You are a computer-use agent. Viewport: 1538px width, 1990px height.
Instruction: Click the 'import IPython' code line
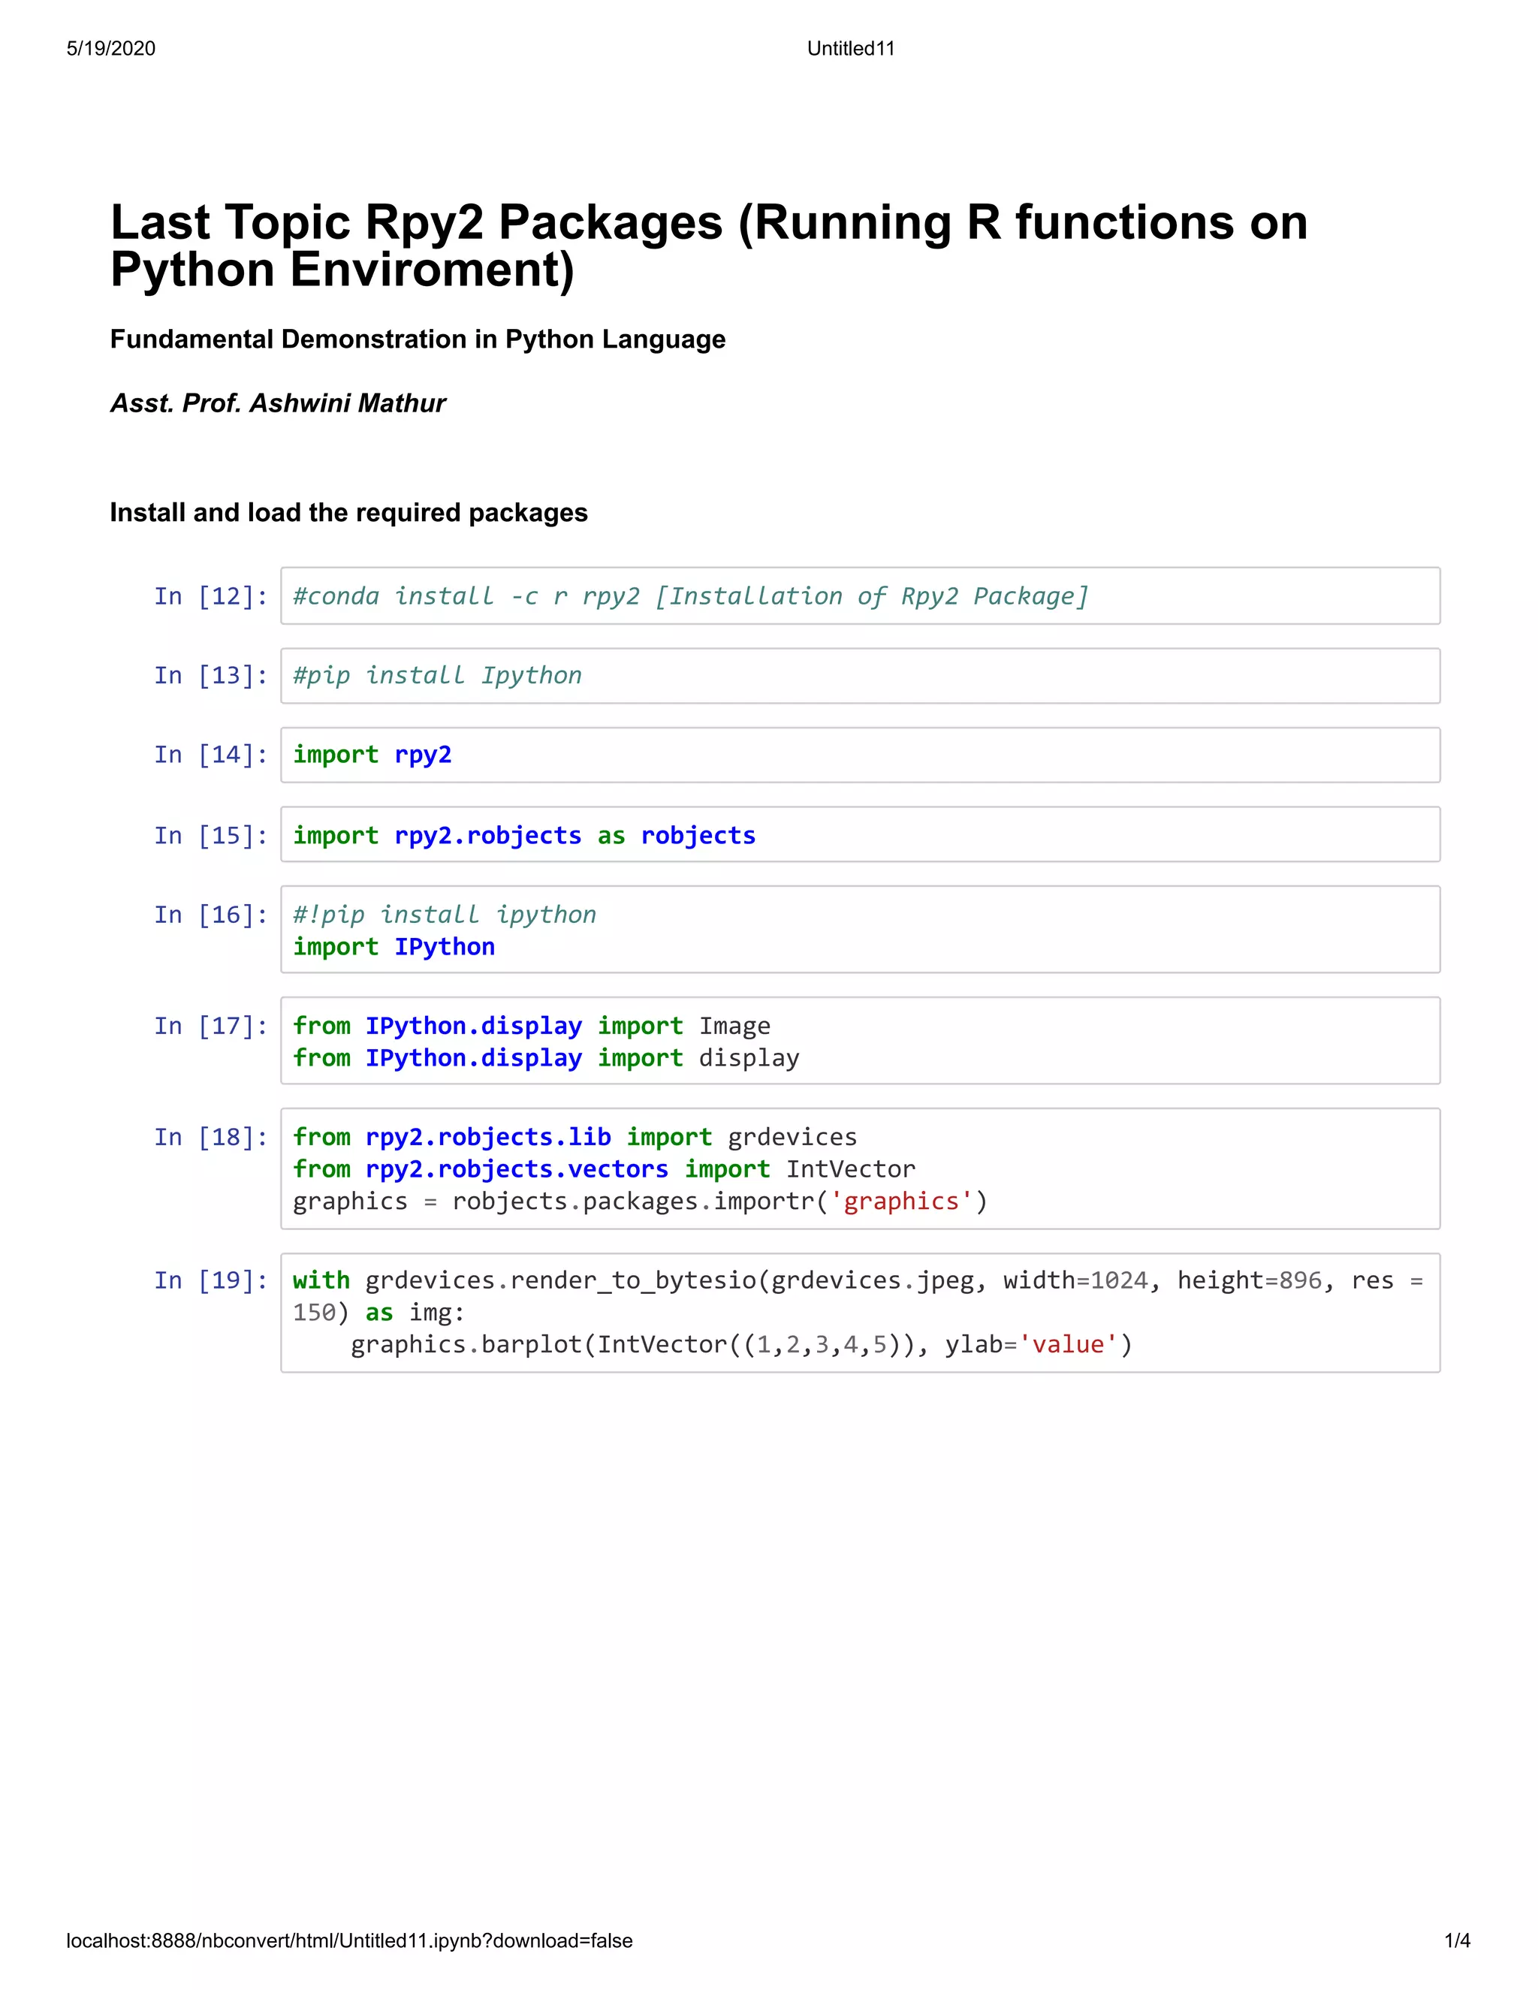pos(394,947)
